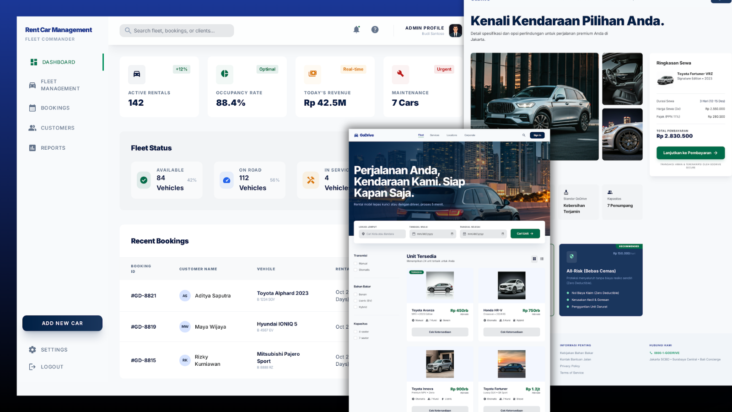Select the All-Risk (Bebas Cemas) protection card
Screen dimensions: 732x412
point(601,280)
